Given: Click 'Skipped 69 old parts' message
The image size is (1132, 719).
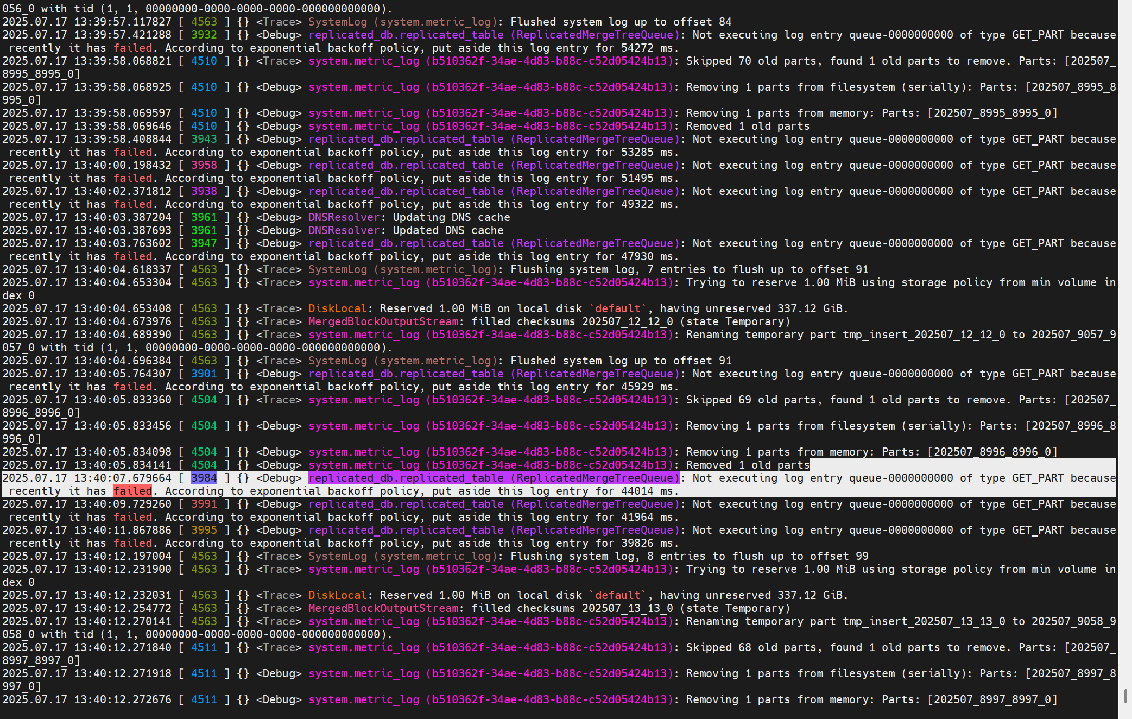Looking at the screenshot, I should 751,400.
